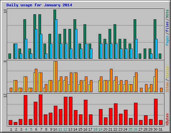Image resolution: width=171 pixels, height=133 pixels.
Task: Select green weekend day label '18'
Action: 95,129
